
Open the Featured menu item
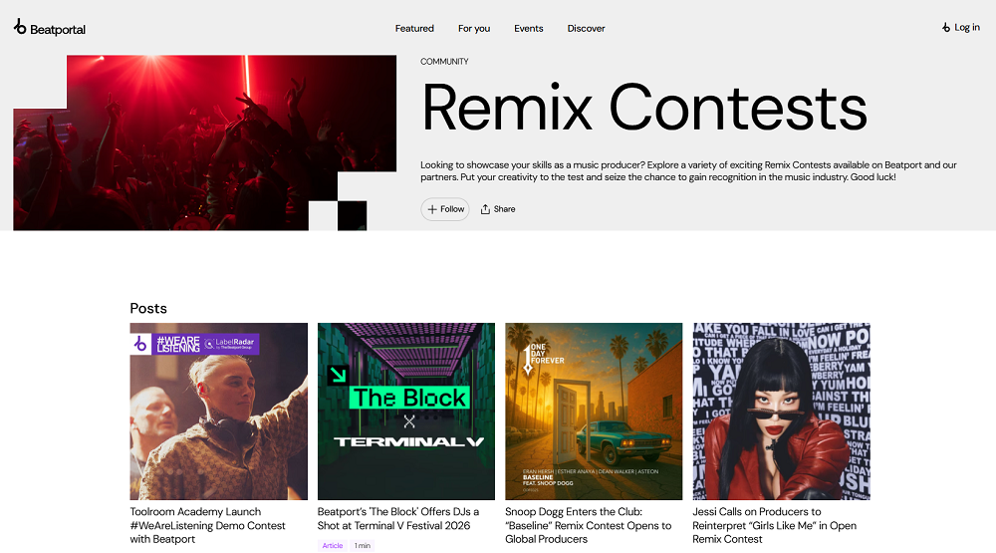click(x=414, y=29)
